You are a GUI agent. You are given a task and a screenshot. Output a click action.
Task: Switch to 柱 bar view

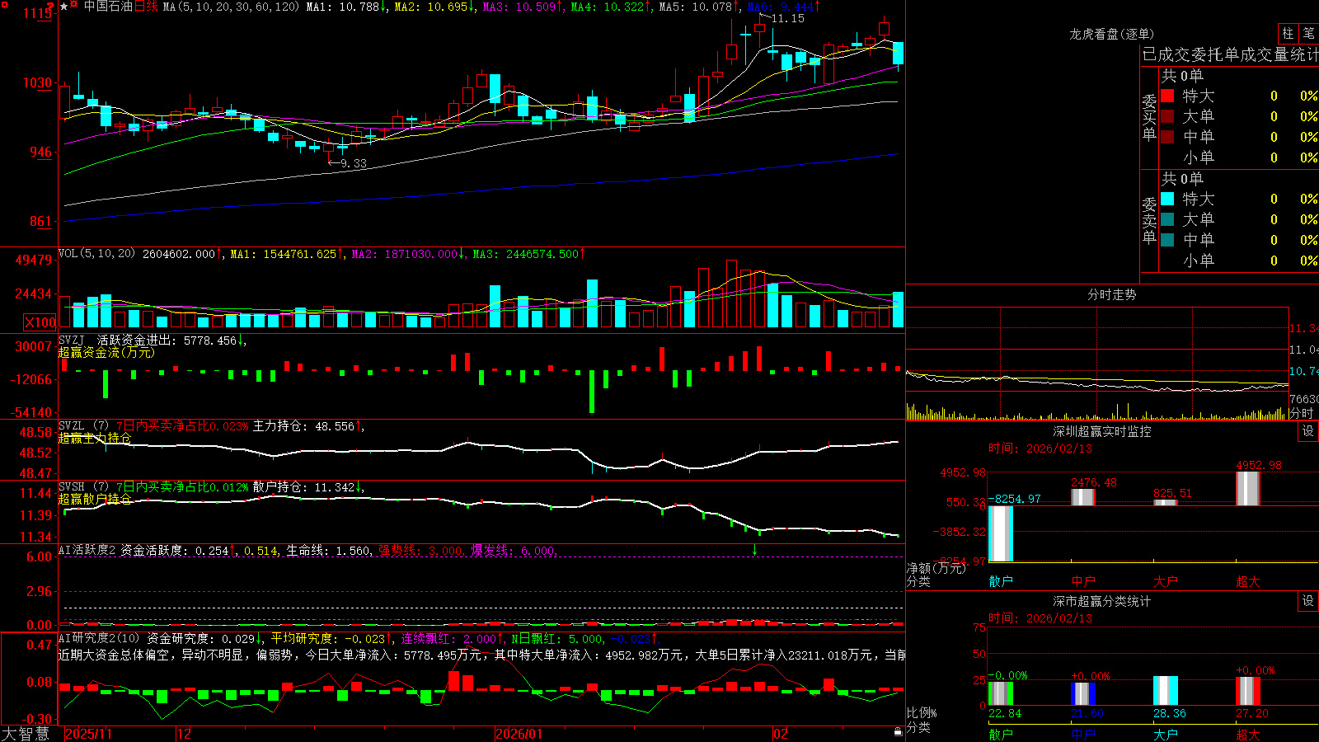pyautogui.click(x=1288, y=33)
